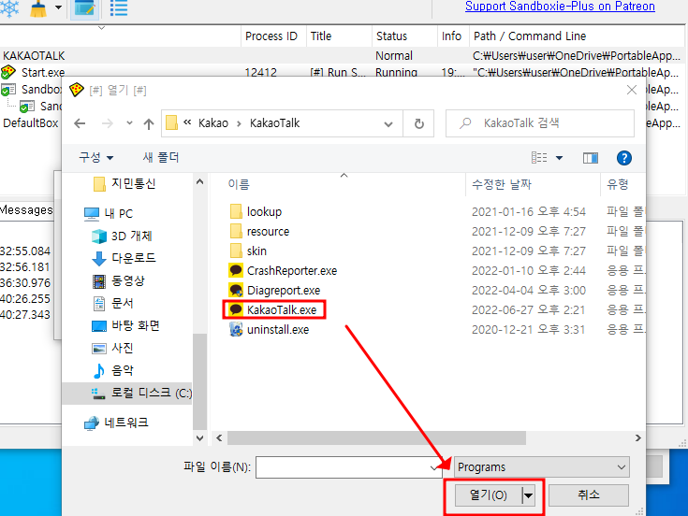This screenshot has width=688, height=516.
Task: Open 동영상 in navigation pane
Action: pos(119,280)
